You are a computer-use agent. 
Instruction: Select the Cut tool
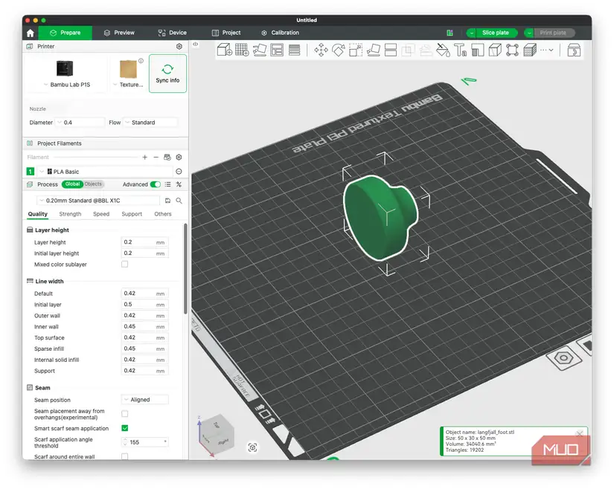391,50
